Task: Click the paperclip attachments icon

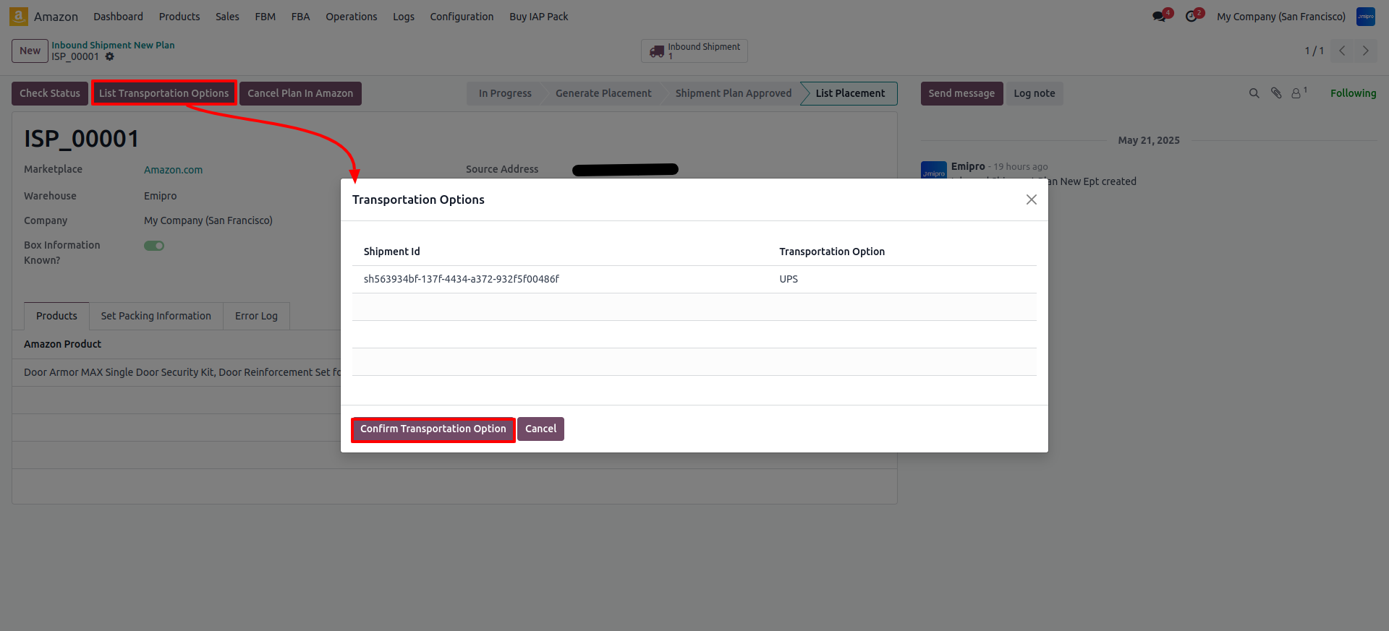Action: point(1276,93)
